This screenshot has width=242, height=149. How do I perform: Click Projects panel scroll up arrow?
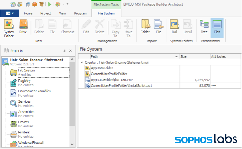coord(72,59)
